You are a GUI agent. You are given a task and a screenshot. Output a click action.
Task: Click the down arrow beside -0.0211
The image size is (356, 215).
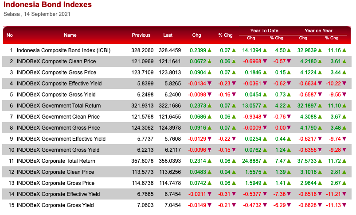pyautogui.click(x=209, y=194)
